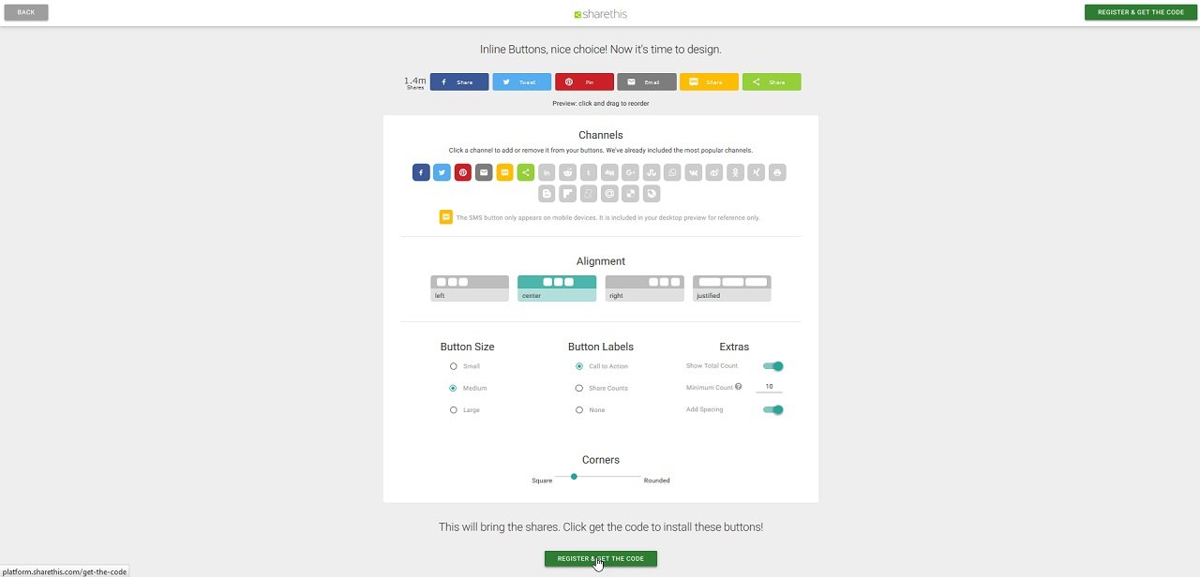Add the LinkedIn channel icon
This screenshot has width=1200, height=577.
547,172
